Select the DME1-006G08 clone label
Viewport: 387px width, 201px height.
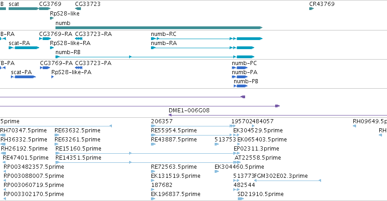(x=189, y=111)
